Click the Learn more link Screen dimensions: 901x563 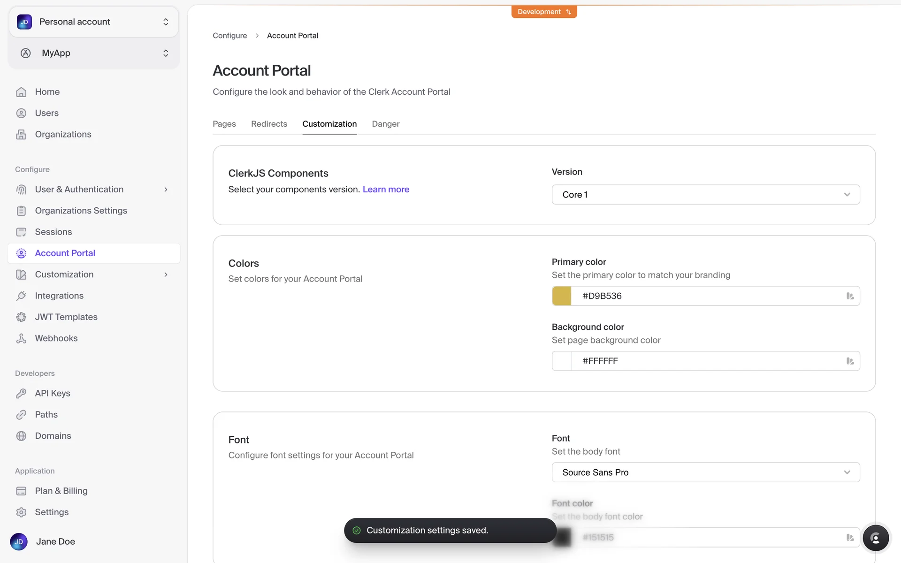(386, 190)
